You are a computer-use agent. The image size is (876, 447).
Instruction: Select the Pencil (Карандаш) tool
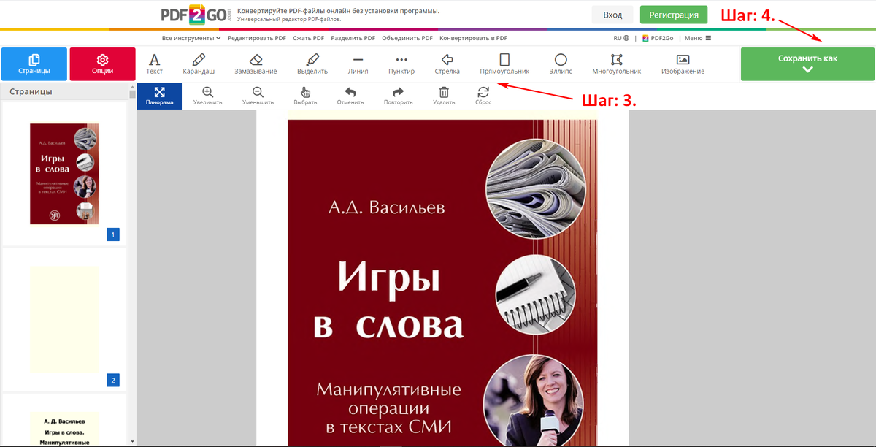pyautogui.click(x=199, y=64)
